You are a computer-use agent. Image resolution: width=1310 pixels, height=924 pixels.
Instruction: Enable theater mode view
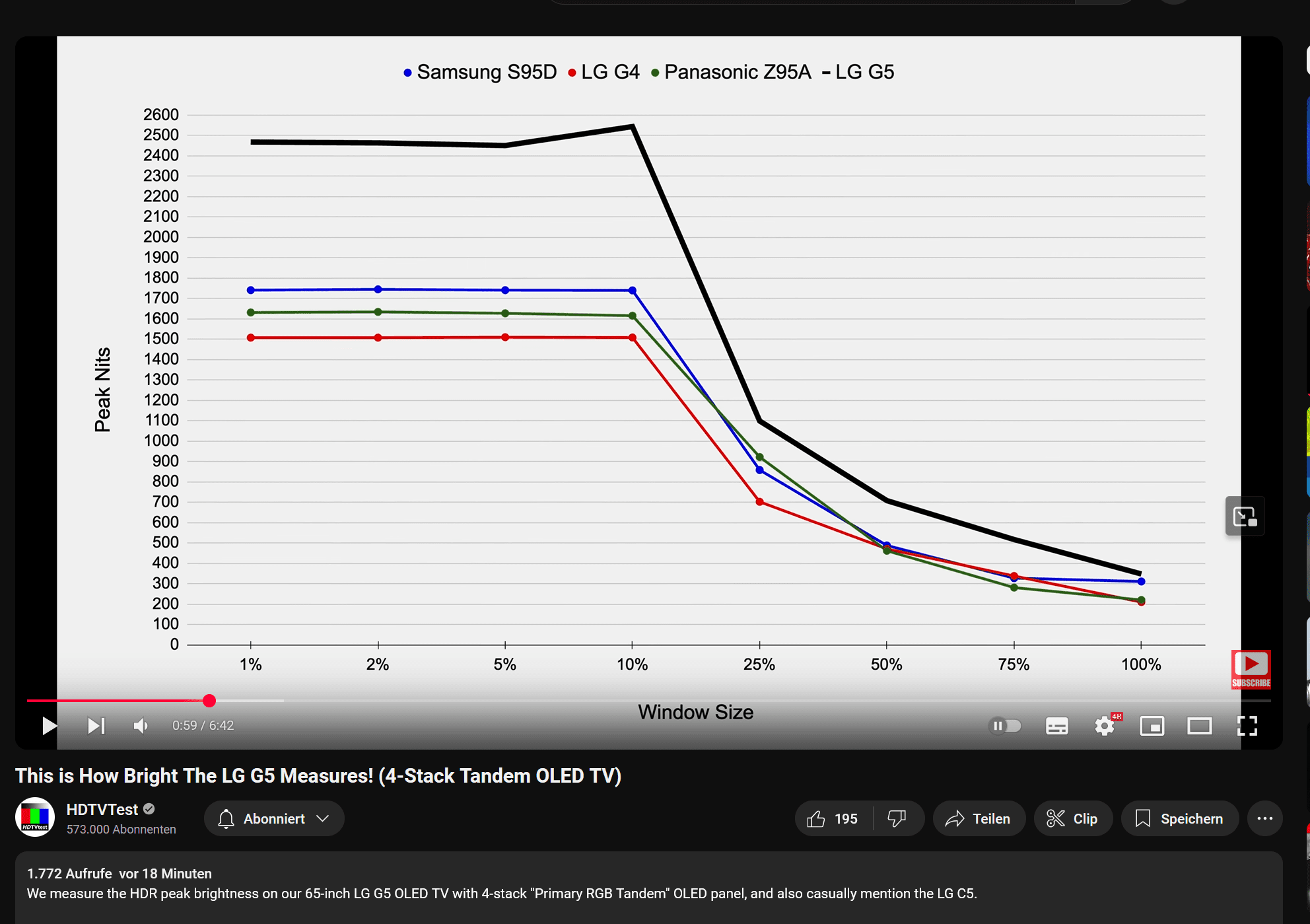point(1199,726)
